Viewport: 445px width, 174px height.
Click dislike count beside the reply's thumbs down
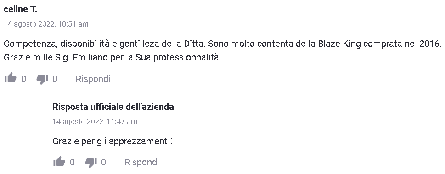pos(104,162)
